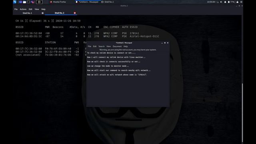This screenshot has height=144, width=256.
Task: Click the empty Mousepad text area below the last line
Action: coord(128,92)
